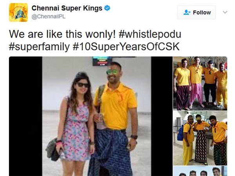
Task: Open the @ChennaiIPL handle link
Action: tap(49, 16)
